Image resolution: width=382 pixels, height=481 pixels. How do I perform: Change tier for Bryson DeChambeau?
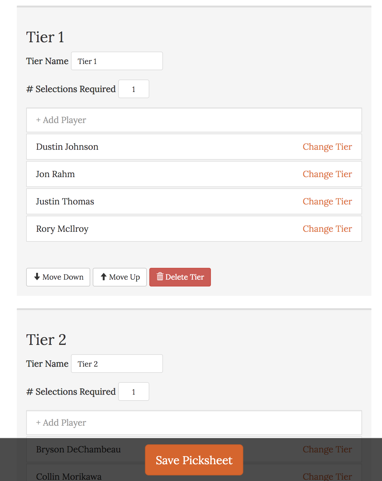(327, 449)
